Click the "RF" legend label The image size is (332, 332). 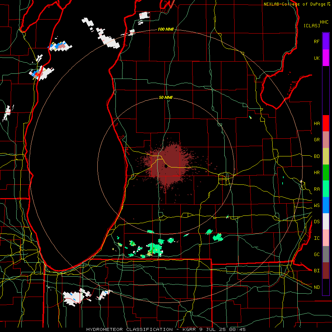[317, 41]
